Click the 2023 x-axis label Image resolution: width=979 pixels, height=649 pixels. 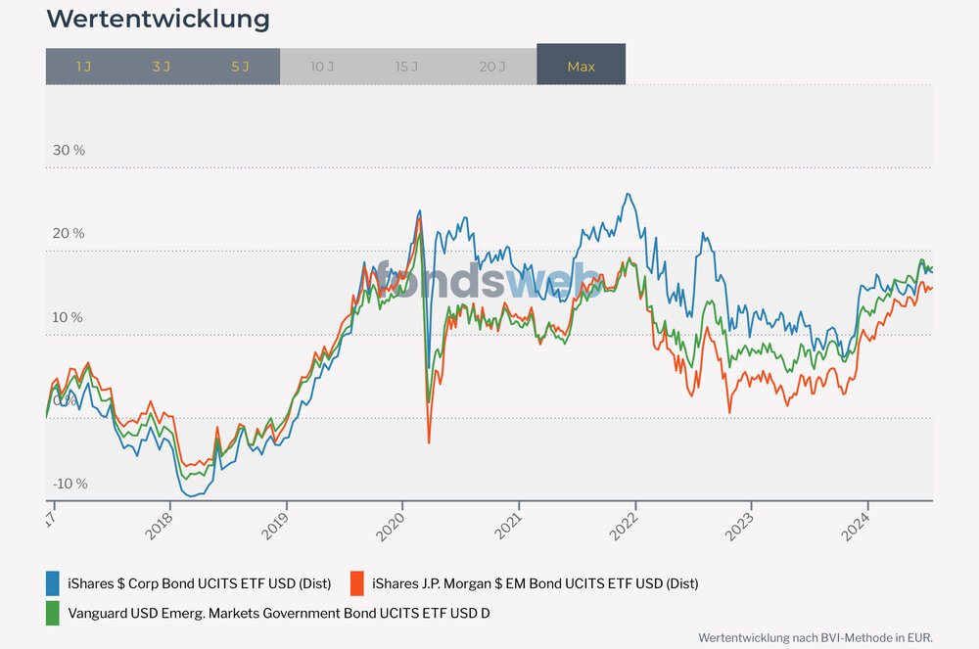(x=740, y=526)
